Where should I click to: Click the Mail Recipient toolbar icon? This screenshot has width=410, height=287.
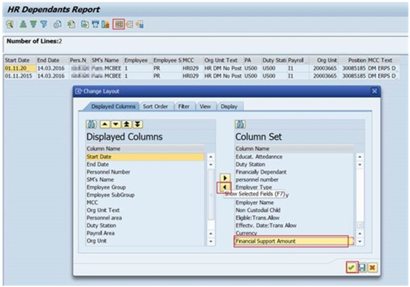pyautogui.click(x=95, y=25)
